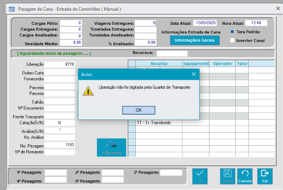This screenshot has height=190, width=283.
Task: Click the 5ª Pesagem input field
Action: click(x=113, y=180)
